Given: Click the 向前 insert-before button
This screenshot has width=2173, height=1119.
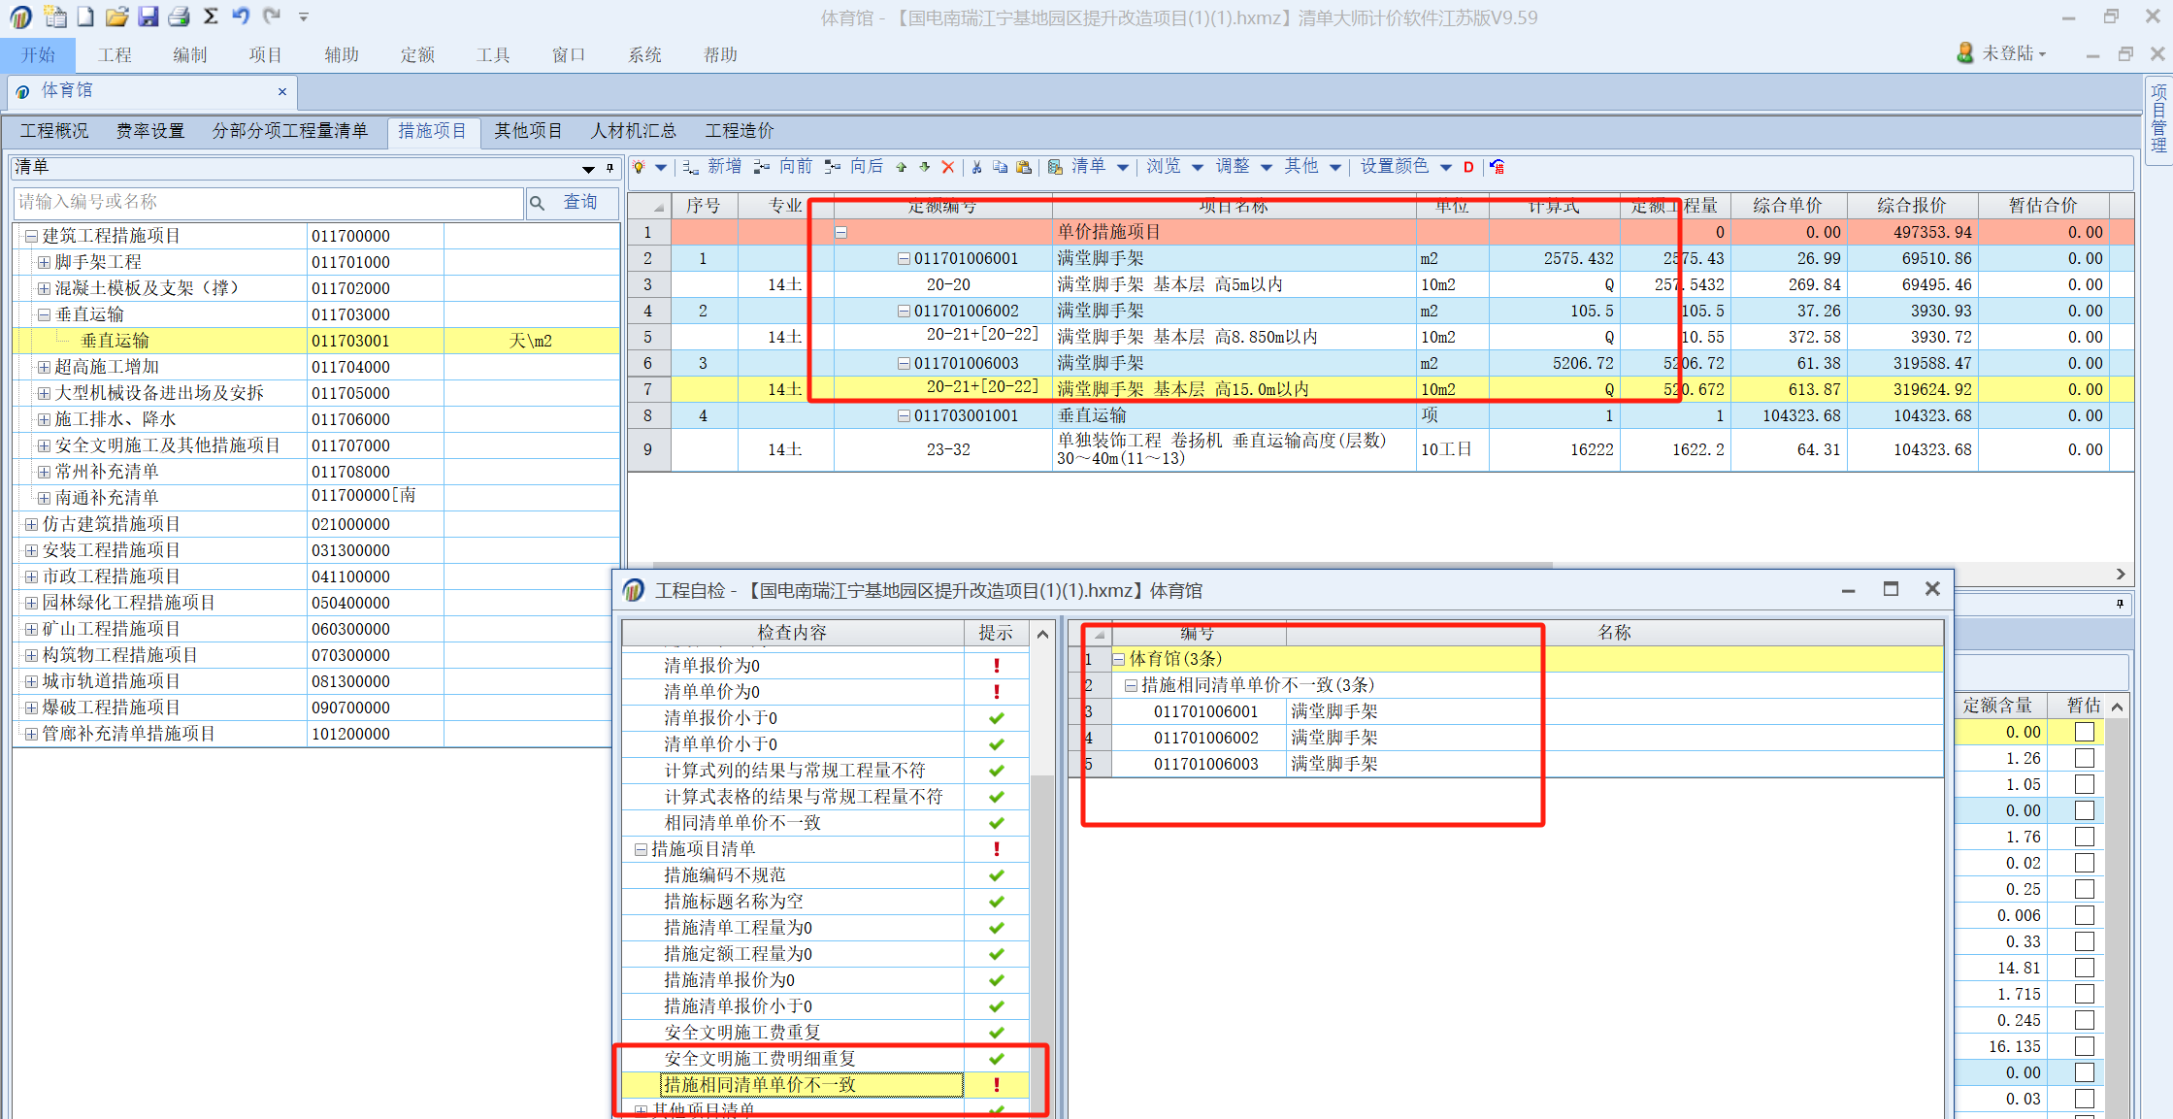Looking at the screenshot, I should tap(783, 167).
